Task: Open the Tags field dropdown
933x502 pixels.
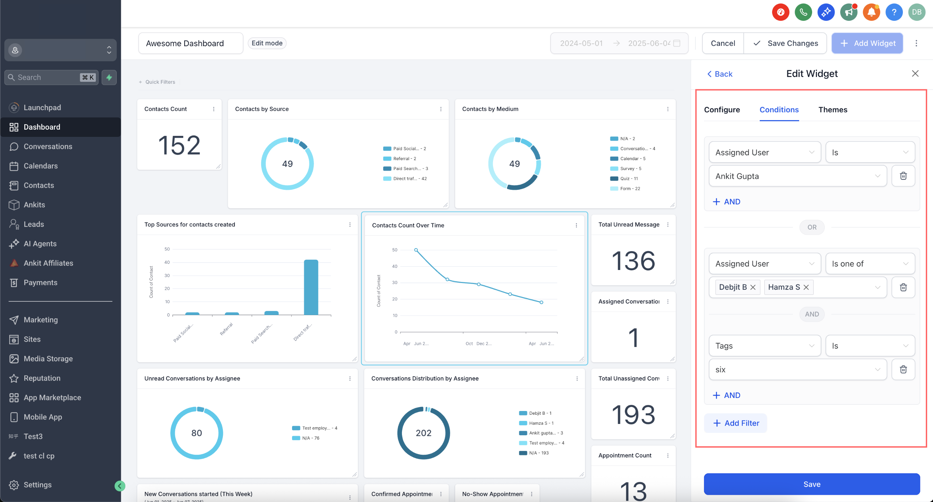Action: (764, 346)
